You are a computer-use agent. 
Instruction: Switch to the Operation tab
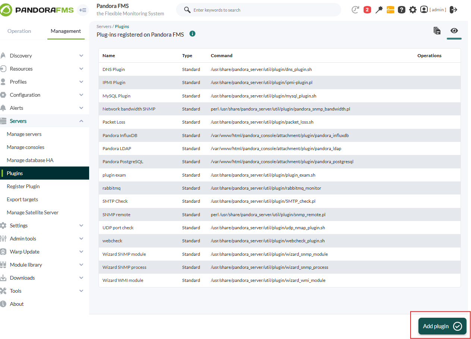tap(19, 31)
